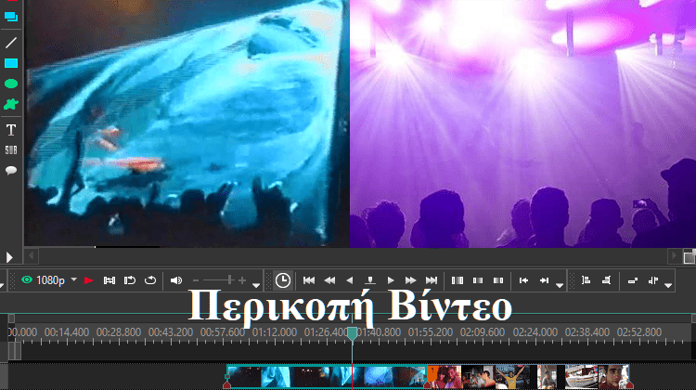
Task: Select the orange-tinted clip thumbnail on timeline
Action: pos(445,377)
